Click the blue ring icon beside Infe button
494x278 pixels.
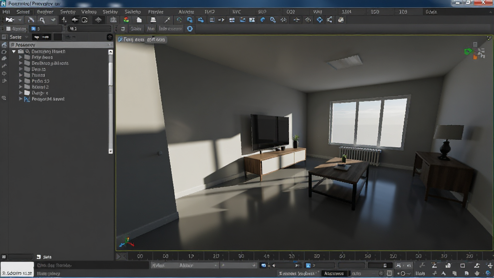pyautogui.click(x=190, y=28)
